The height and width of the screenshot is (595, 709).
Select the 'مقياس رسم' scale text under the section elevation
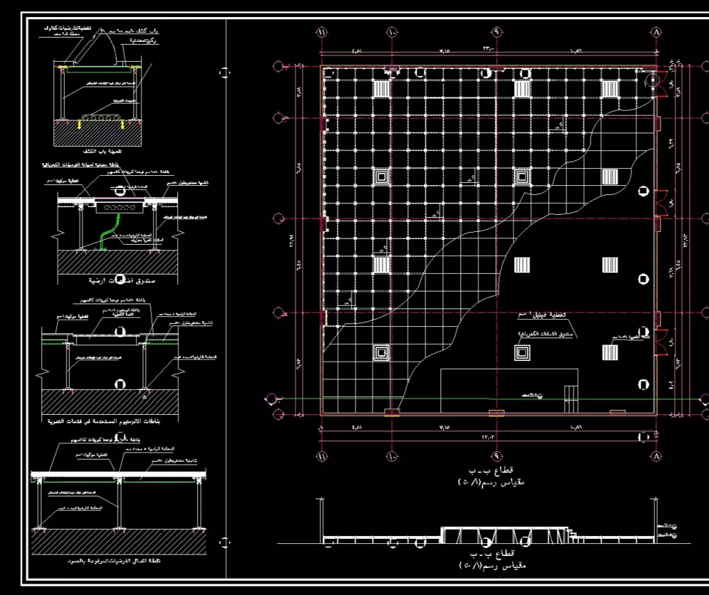coord(491,565)
